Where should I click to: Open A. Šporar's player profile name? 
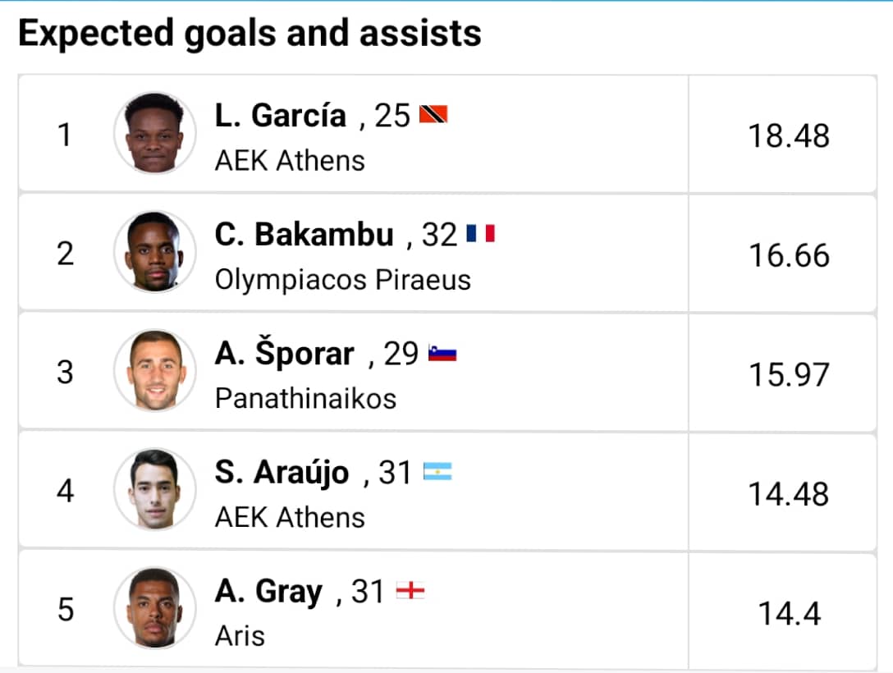(284, 355)
